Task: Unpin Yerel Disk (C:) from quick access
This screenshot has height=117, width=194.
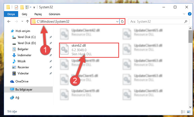Action: 51,37
